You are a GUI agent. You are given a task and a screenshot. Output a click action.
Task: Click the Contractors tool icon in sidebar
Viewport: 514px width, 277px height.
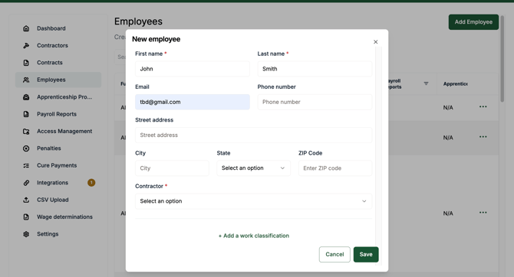point(26,45)
